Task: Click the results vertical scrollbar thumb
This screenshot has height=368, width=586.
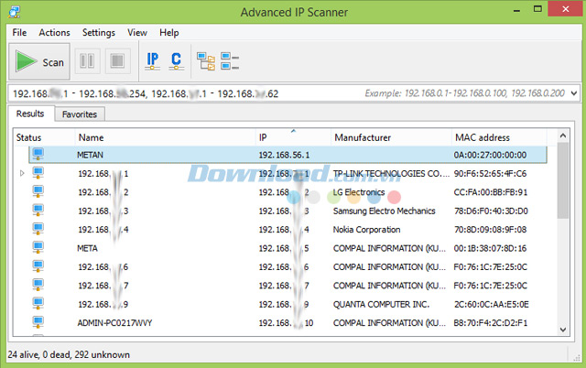Action: coord(563,180)
